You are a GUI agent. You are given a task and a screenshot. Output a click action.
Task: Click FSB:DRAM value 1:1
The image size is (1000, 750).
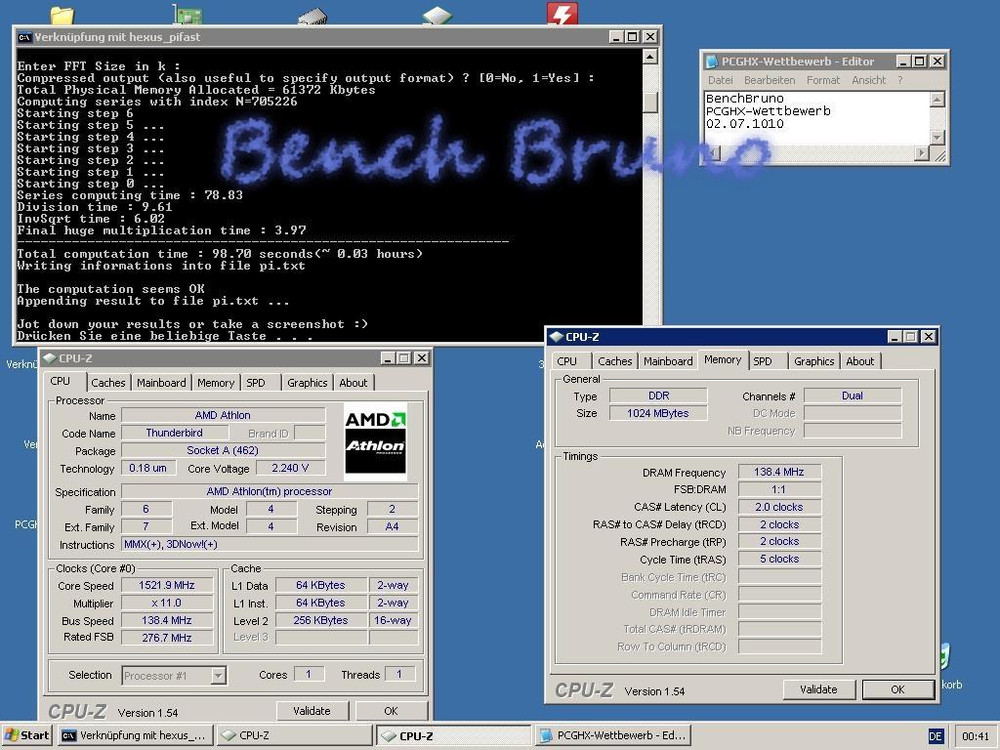pyautogui.click(x=779, y=490)
